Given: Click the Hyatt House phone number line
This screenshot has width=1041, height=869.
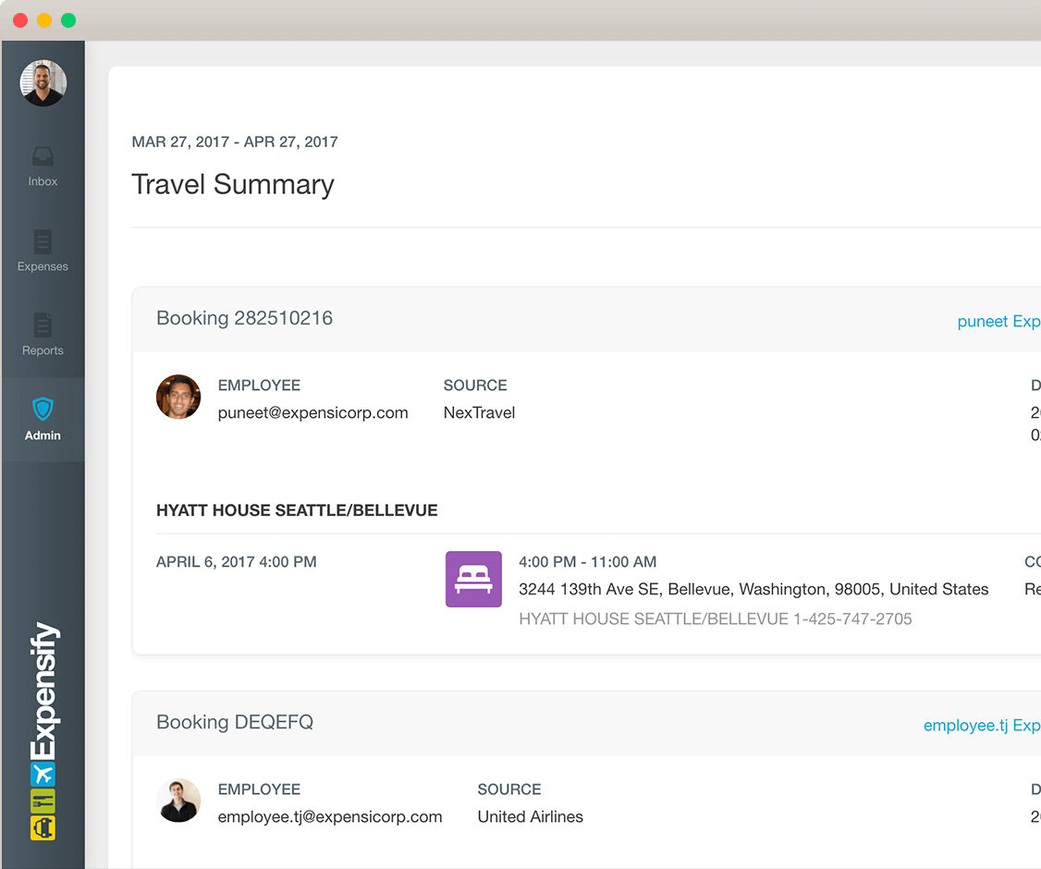Looking at the screenshot, I should click(x=715, y=619).
